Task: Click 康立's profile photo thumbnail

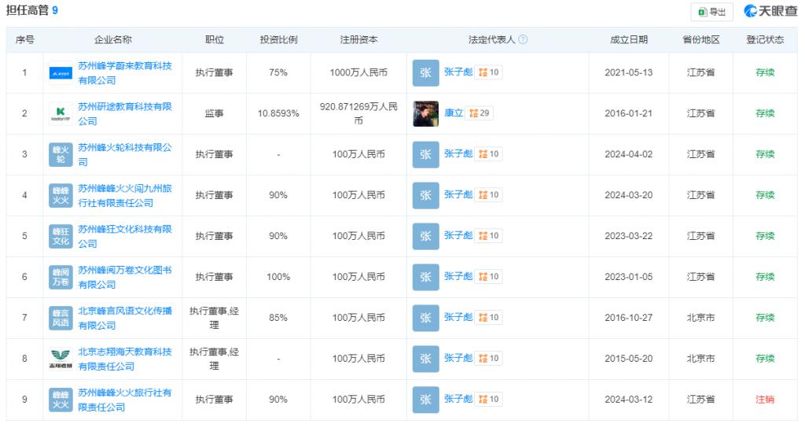Action: click(425, 113)
